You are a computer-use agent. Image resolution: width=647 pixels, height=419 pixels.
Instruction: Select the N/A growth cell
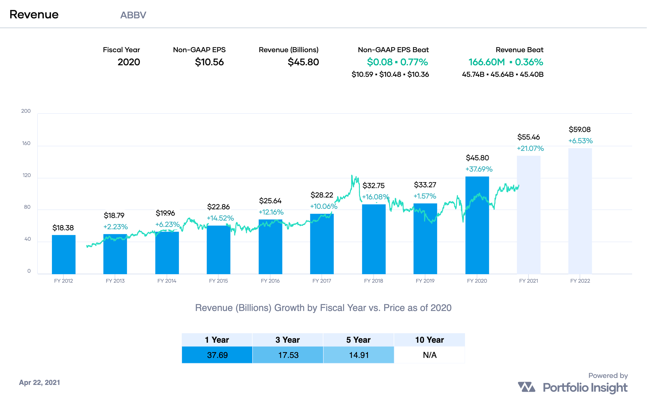tap(430, 355)
